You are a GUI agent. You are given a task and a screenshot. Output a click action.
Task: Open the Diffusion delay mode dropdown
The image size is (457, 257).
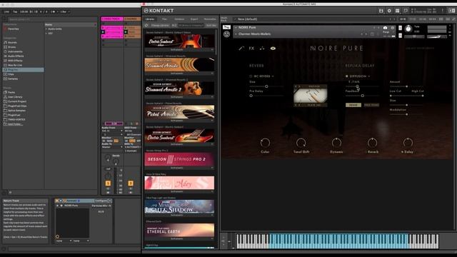click(x=360, y=76)
